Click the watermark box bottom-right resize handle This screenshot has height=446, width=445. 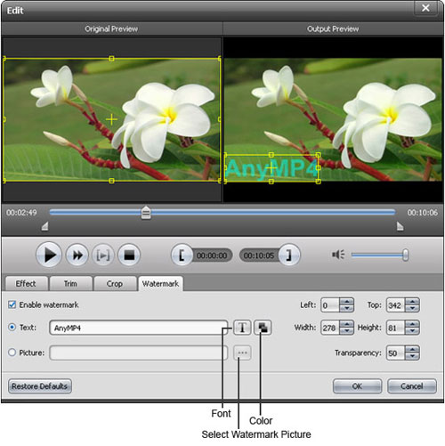(318, 181)
